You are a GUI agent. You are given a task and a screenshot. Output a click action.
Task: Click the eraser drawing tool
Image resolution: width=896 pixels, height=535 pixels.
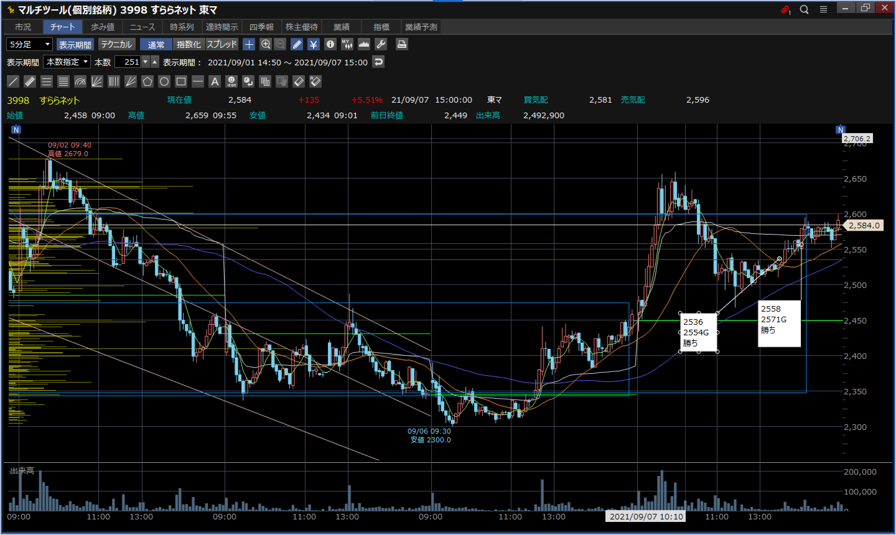tap(299, 81)
